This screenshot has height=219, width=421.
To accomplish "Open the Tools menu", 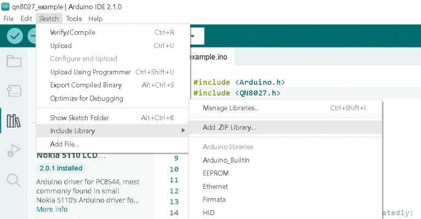I will 74,19.
